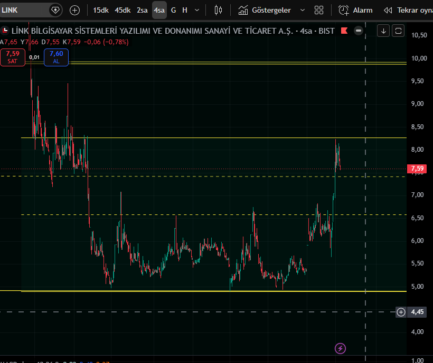Switch to daily G timeframe
The width and height of the screenshot is (433, 363).
[x=173, y=10]
